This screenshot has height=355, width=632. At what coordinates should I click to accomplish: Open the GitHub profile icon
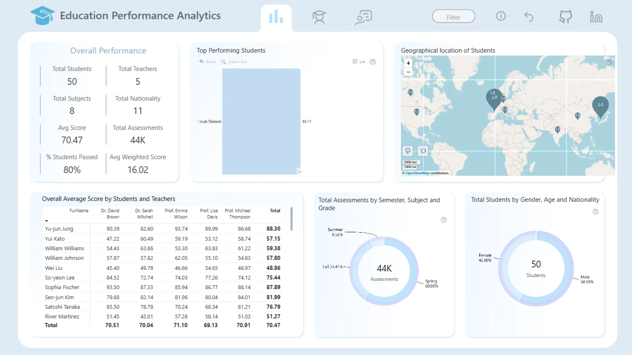pos(566,17)
